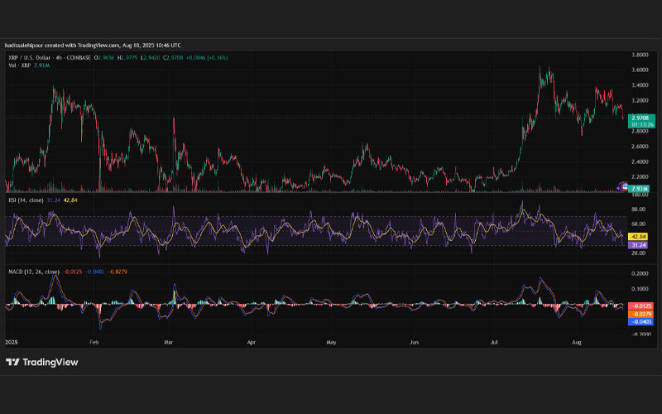Click the Apr label on time axis
Image resolution: width=662 pixels, height=414 pixels.
[252, 342]
